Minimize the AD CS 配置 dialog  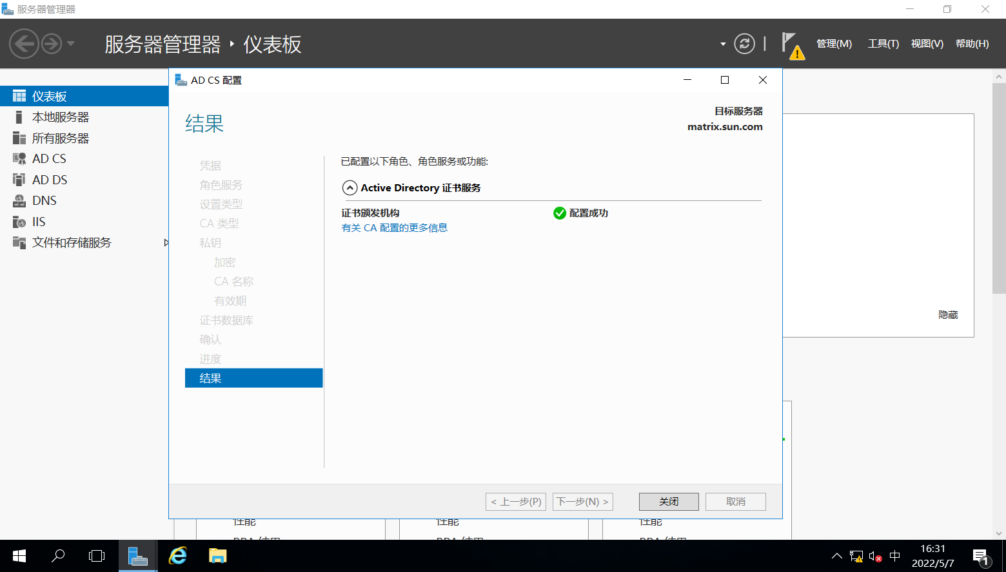[x=687, y=80]
